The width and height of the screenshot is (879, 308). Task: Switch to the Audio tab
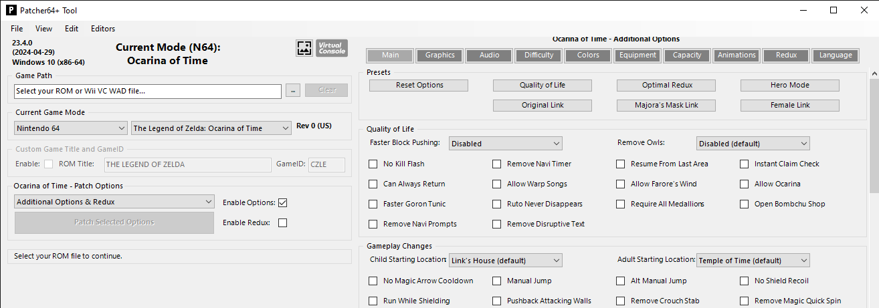490,55
